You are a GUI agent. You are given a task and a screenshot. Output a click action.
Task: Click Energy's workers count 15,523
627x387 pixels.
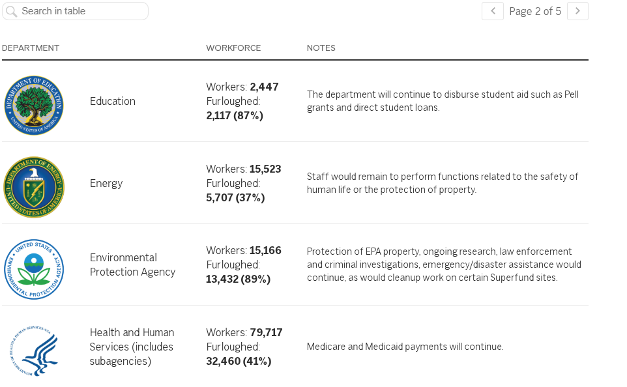[x=265, y=169]
